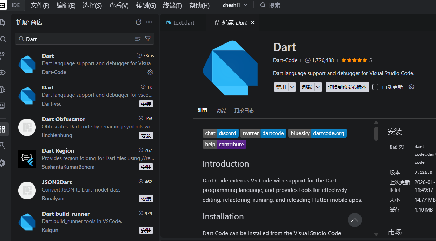The width and height of the screenshot is (436, 241).
Task: Switch to the 更改日志 tab
Action: click(244, 111)
